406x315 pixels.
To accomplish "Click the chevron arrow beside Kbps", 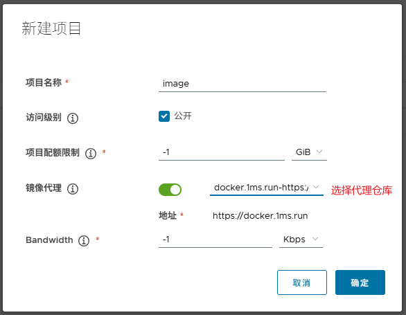I will [315, 239].
